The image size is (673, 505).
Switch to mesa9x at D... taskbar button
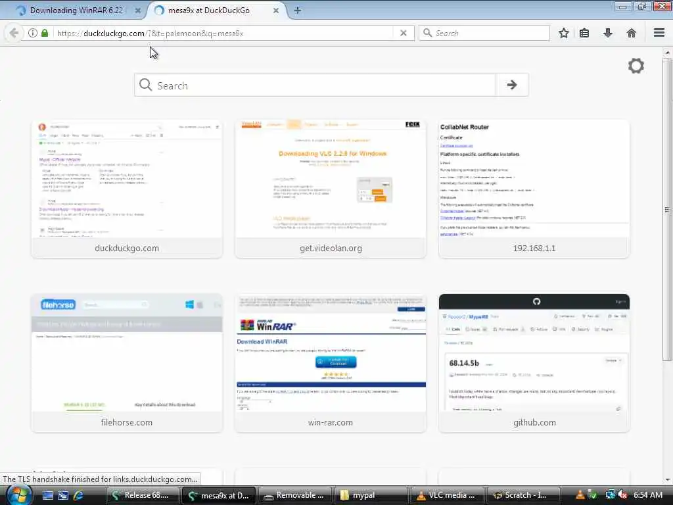(x=218, y=495)
